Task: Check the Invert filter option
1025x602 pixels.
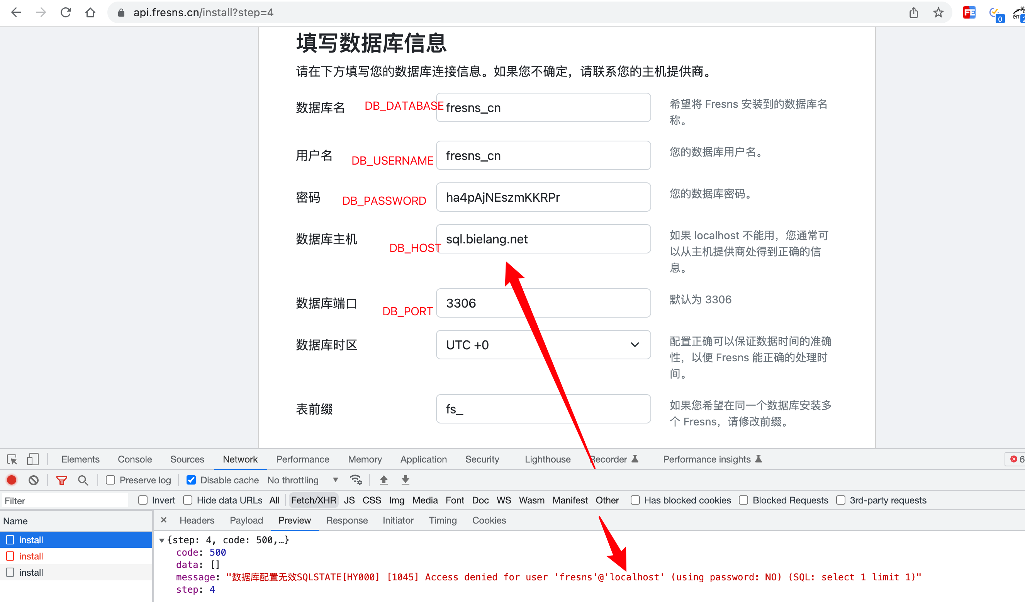Action: click(x=143, y=500)
